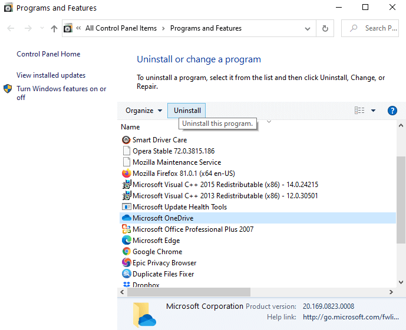Select Mozilla Maintenance Service entry
Viewport: 406px width, 330px height.
(177, 162)
